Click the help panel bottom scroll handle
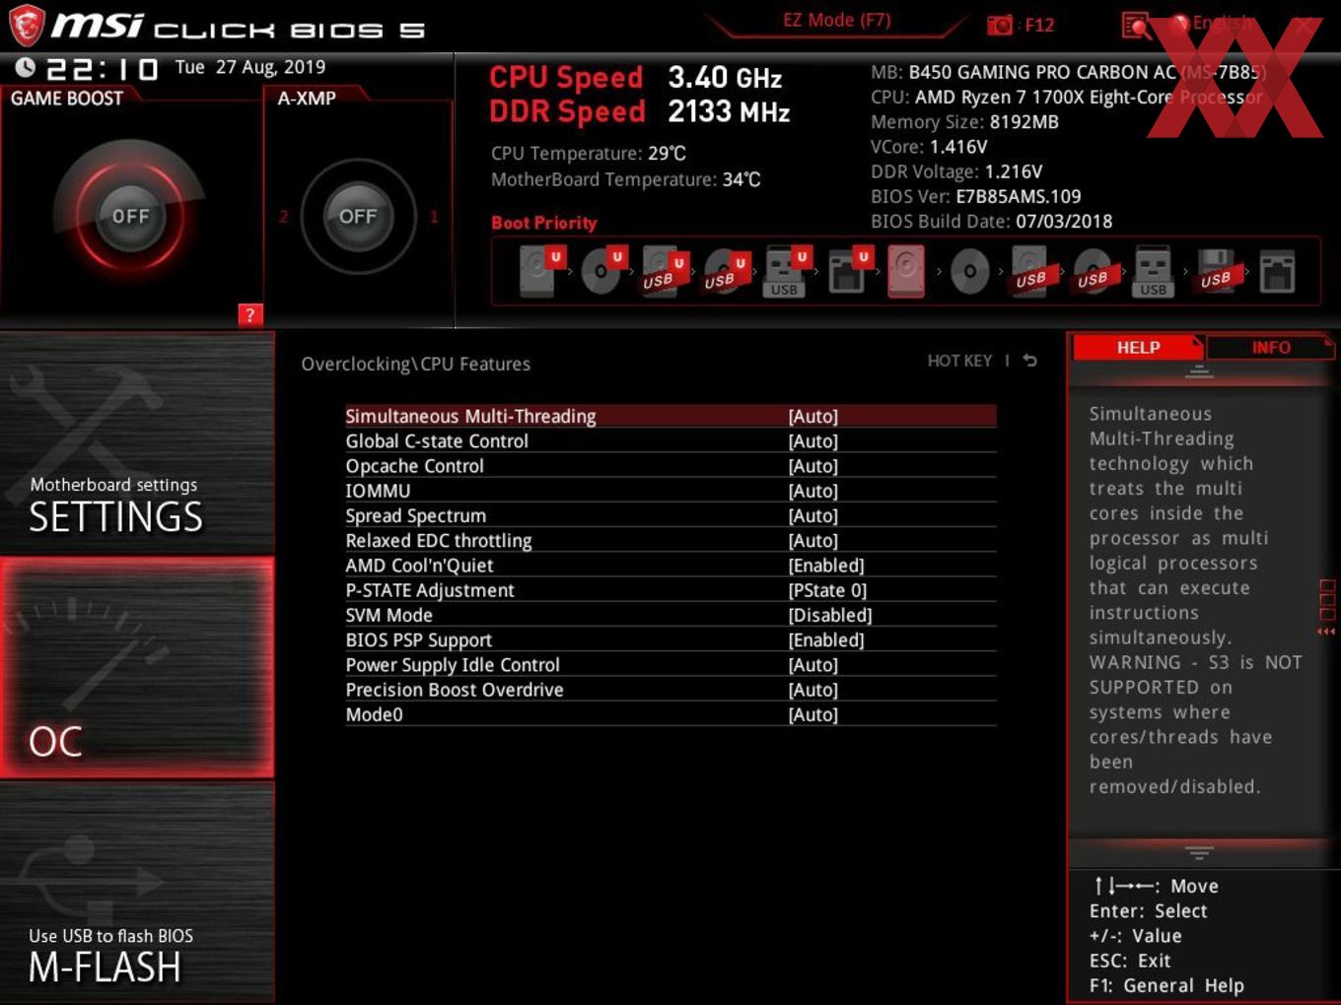 pyautogui.click(x=1199, y=852)
